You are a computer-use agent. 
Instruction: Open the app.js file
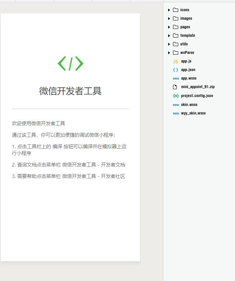coord(186,61)
